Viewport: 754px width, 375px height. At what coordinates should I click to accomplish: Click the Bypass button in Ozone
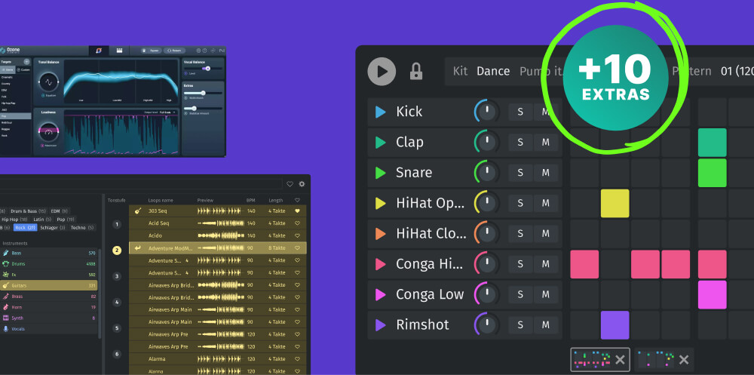click(x=151, y=51)
